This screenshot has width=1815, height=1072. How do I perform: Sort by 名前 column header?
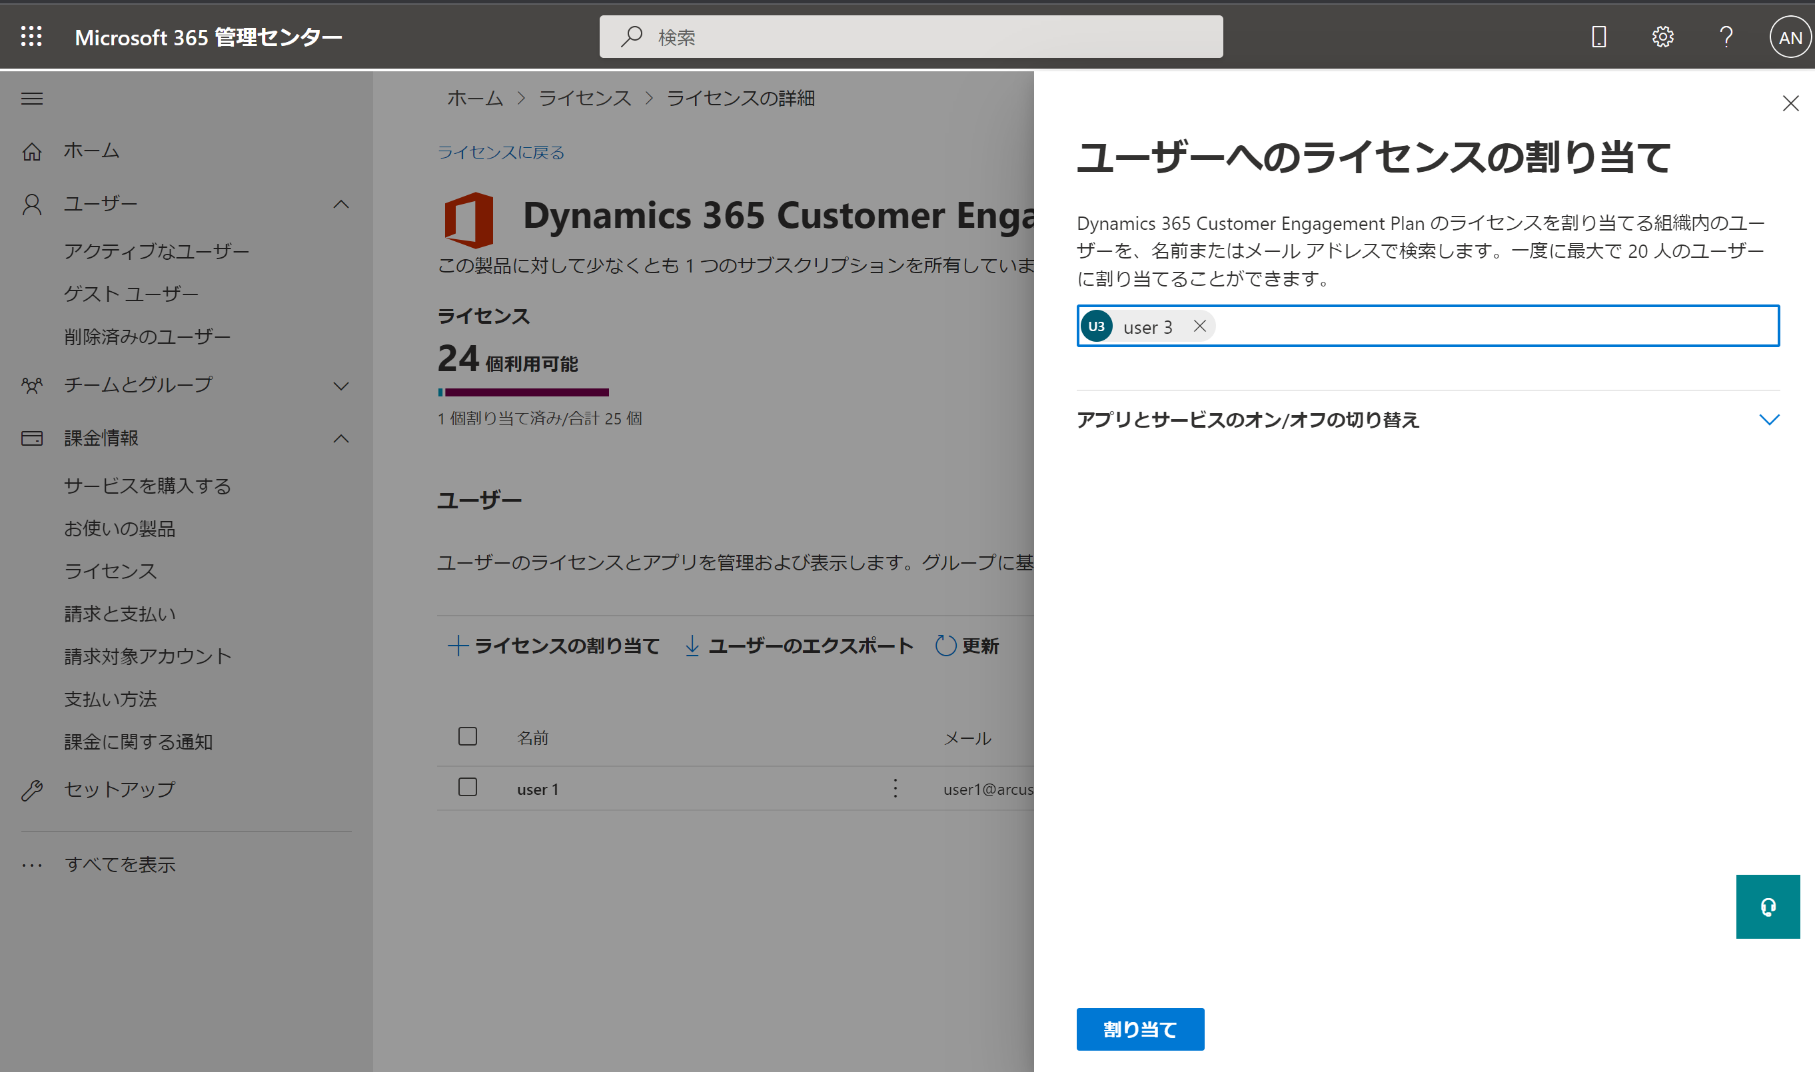[533, 738]
